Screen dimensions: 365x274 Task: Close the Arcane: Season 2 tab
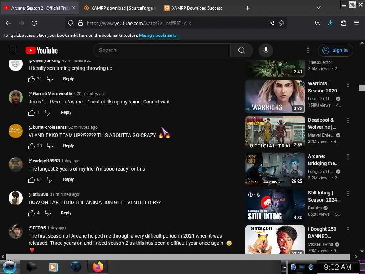click(x=74, y=8)
